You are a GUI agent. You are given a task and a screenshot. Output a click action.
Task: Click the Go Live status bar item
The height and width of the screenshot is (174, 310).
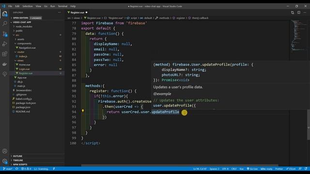pos(252,169)
